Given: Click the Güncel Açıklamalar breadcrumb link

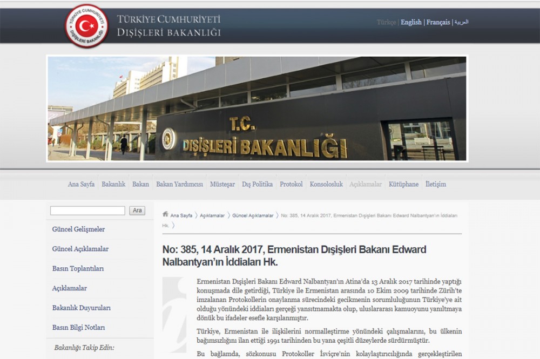Looking at the screenshot, I should [x=253, y=215].
